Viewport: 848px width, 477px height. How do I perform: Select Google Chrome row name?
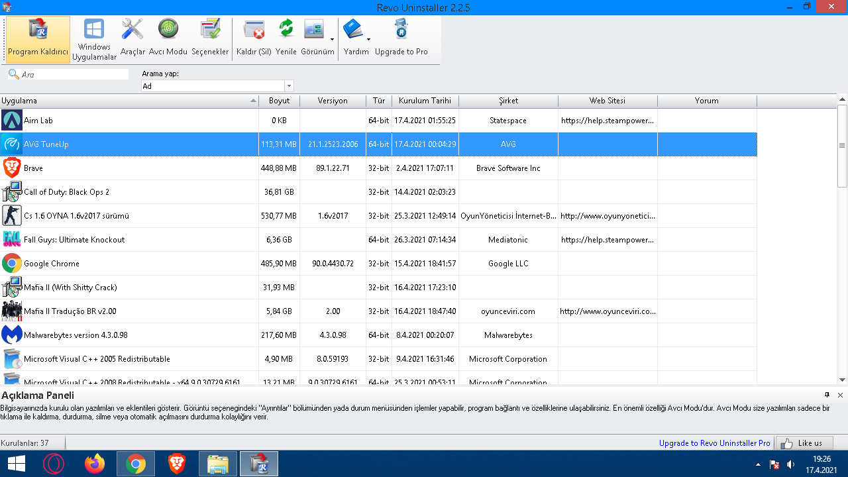52,264
